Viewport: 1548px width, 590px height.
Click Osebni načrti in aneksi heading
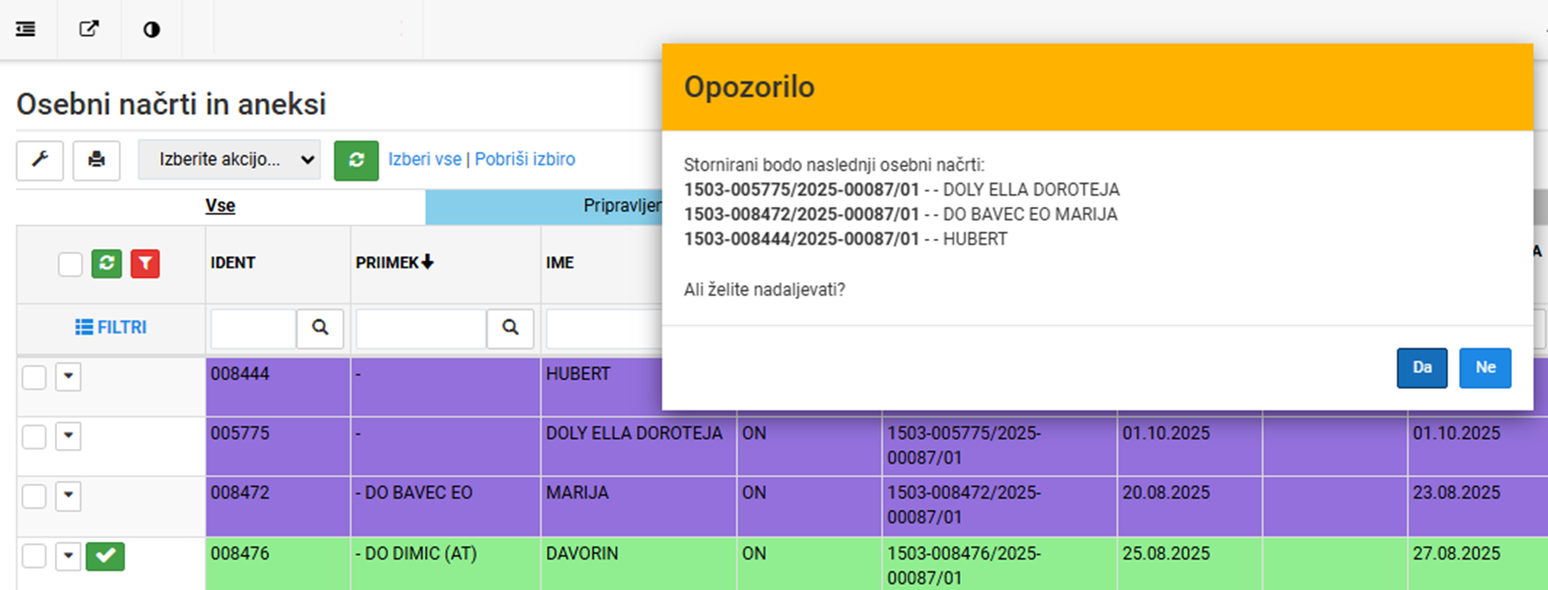tap(172, 104)
